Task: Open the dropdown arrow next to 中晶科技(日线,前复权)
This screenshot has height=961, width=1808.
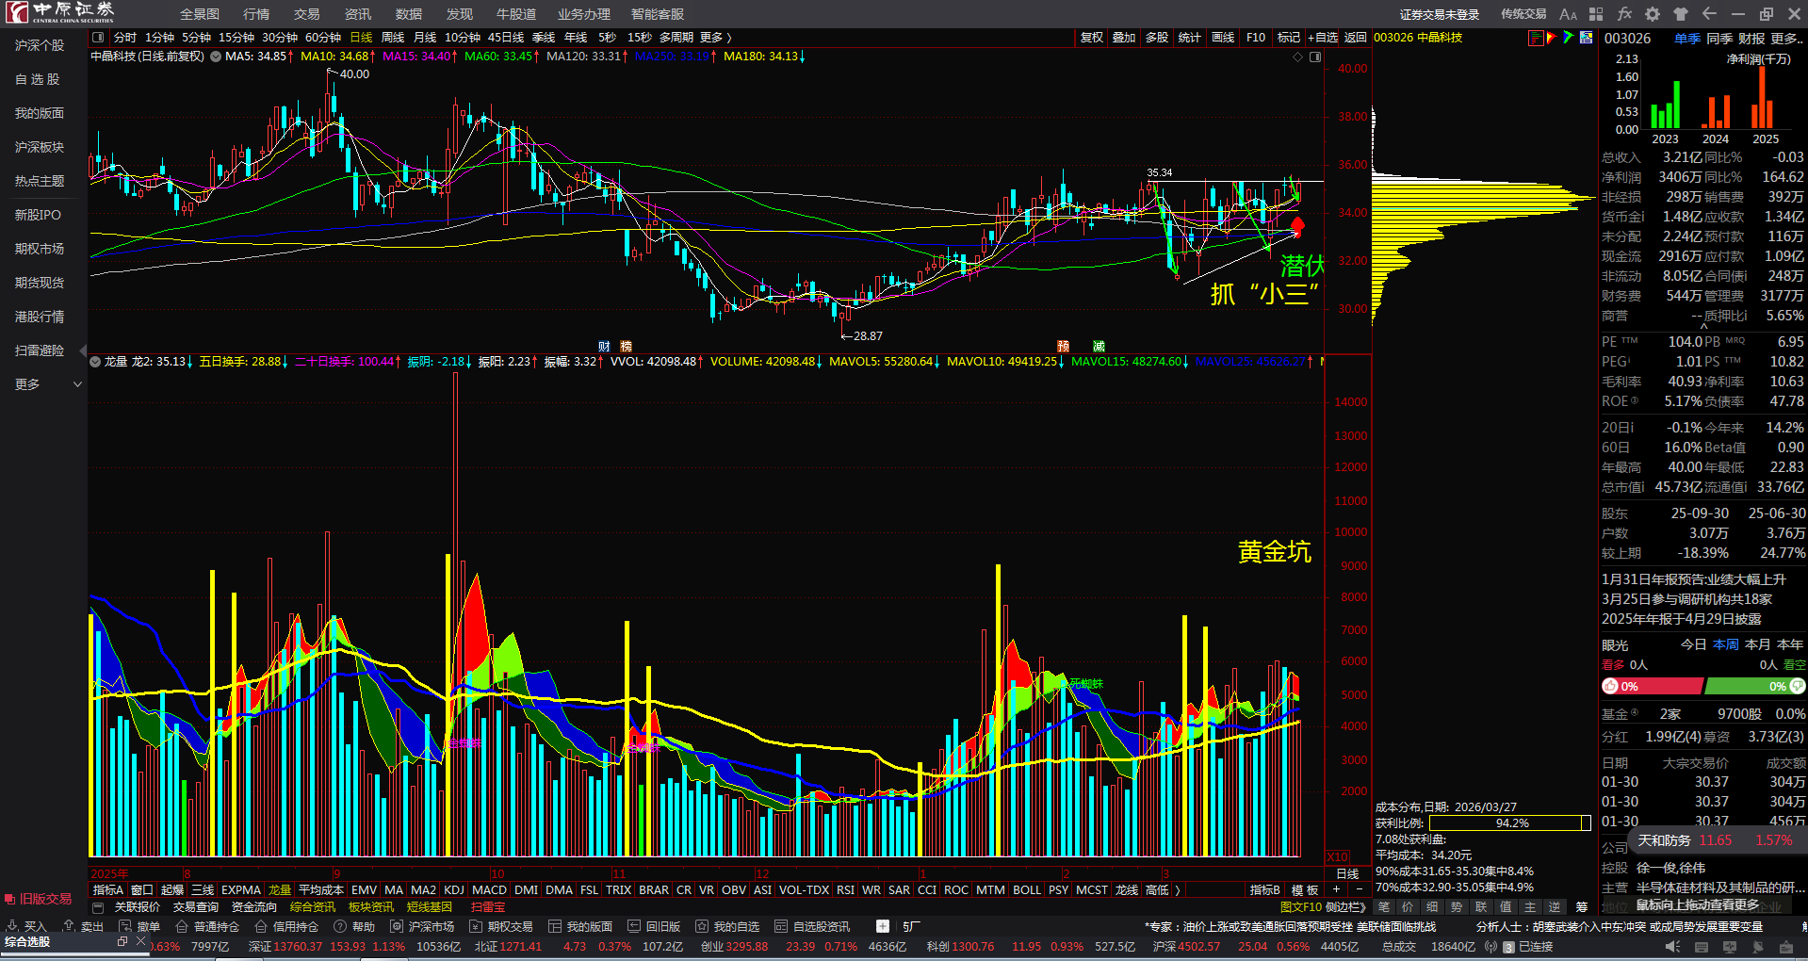Action: [x=216, y=57]
